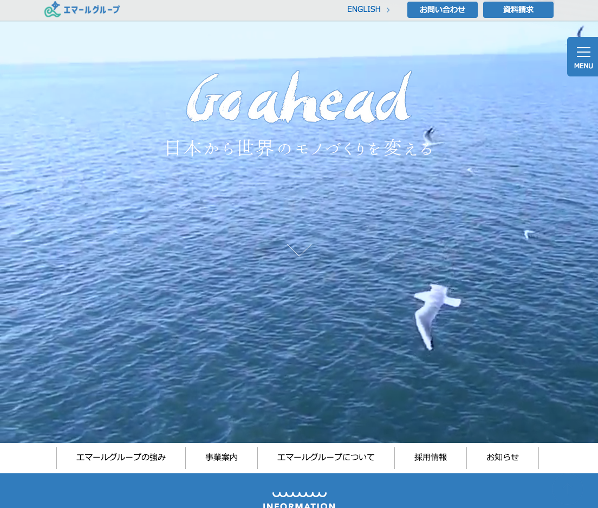Click the Emaar Group wave logo icon
Screen dimensions: 598x508
tap(53, 10)
